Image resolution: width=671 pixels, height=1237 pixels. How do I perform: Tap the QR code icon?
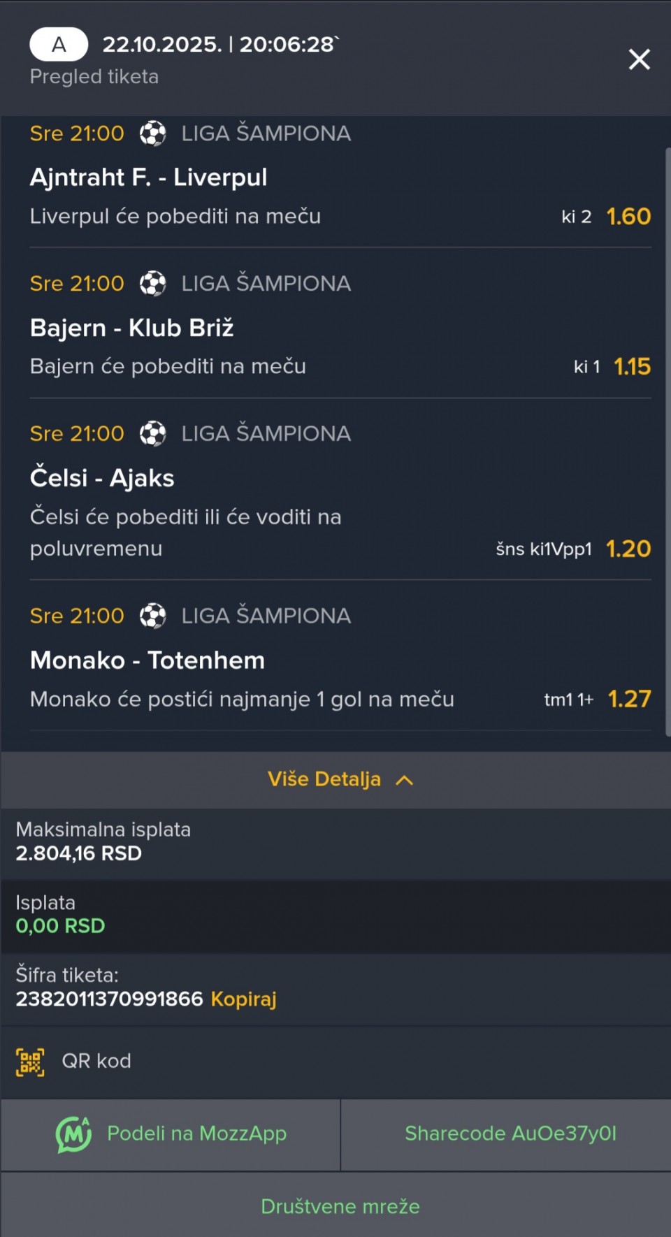click(x=30, y=1062)
